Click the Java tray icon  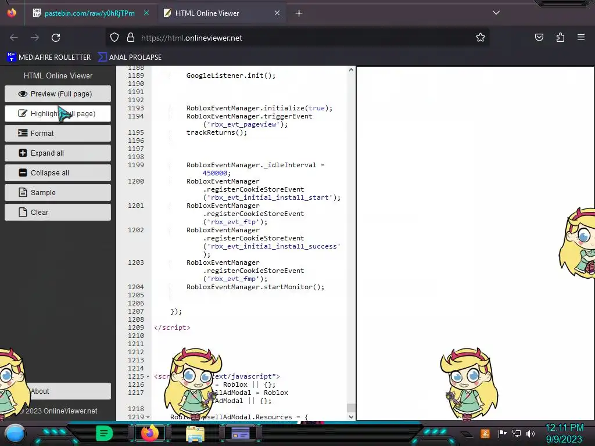(x=485, y=433)
